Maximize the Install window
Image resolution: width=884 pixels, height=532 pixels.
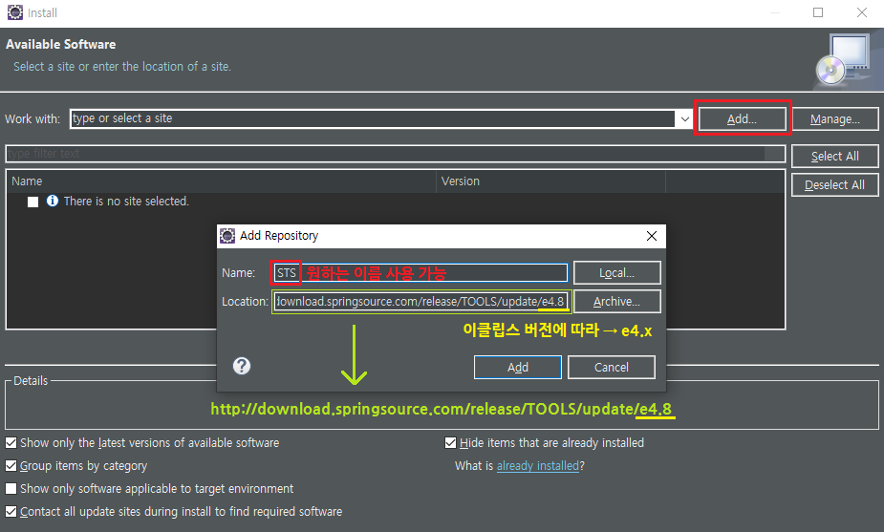pos(818,12)
